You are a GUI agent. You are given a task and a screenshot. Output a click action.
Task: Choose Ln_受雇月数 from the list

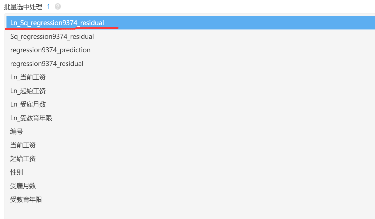point(28,104)
